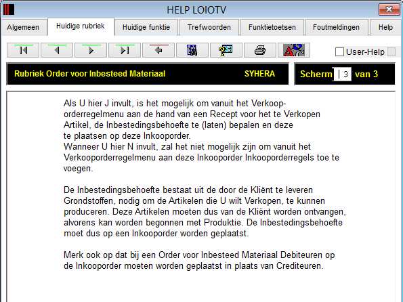Click line starting 'Merk ook op dat'

(199, 255)
